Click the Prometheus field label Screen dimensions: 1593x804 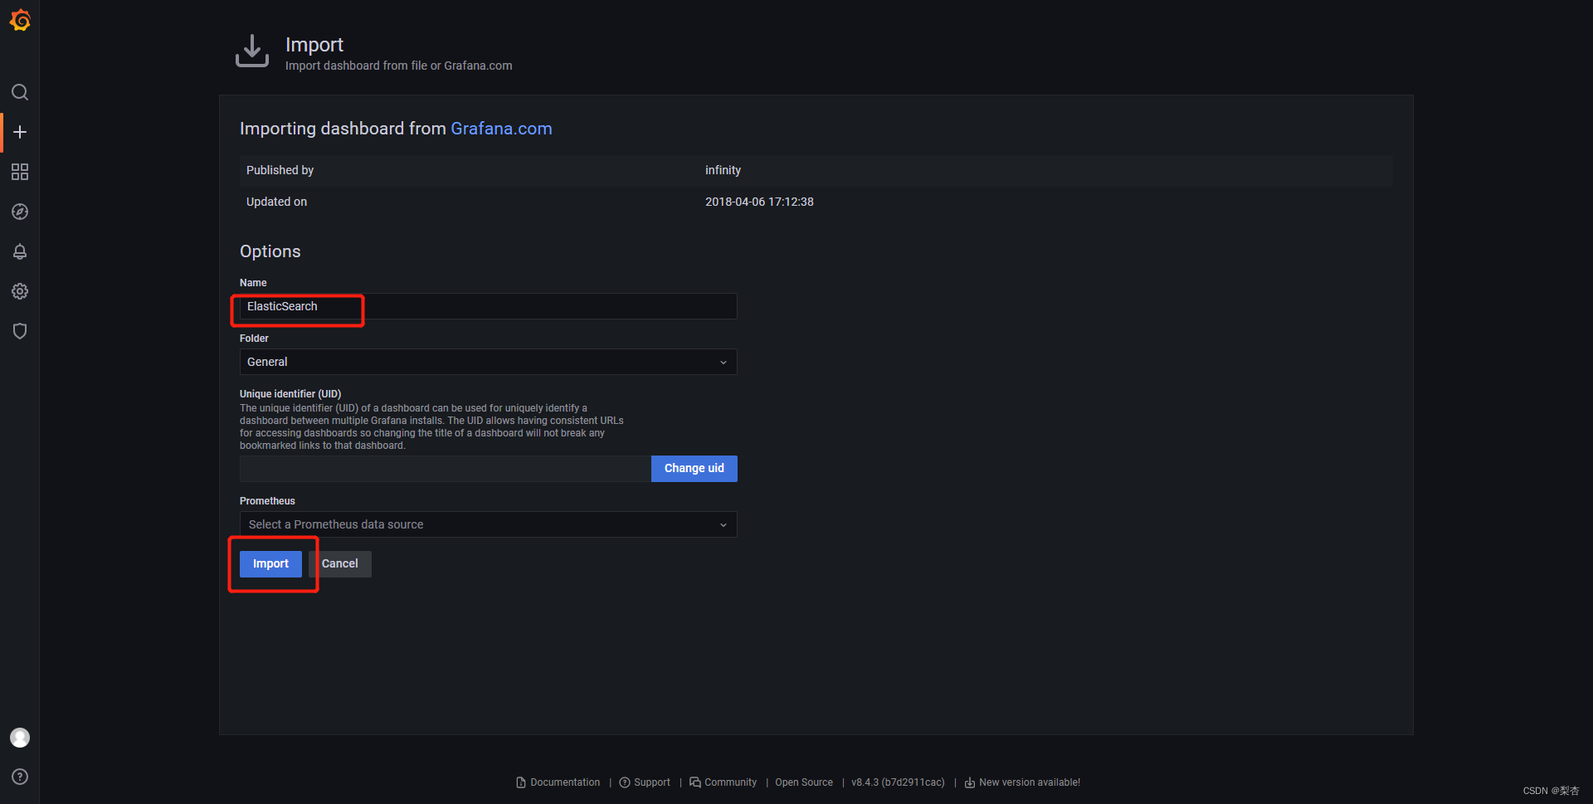pos(267,501)
